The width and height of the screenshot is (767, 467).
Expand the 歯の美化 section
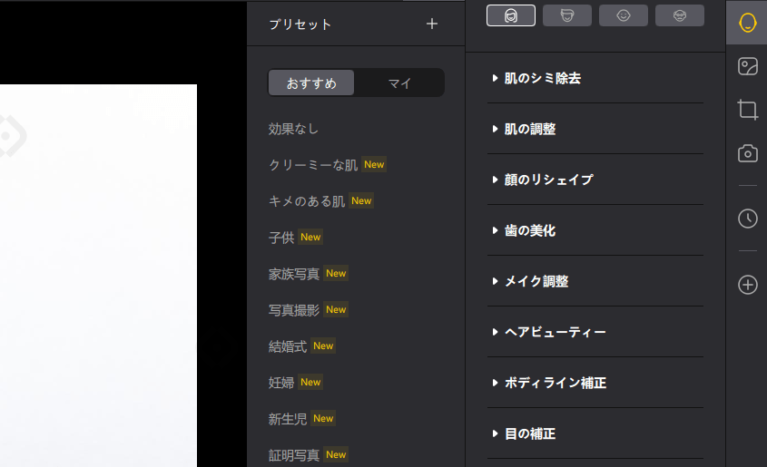coord(529,230)
